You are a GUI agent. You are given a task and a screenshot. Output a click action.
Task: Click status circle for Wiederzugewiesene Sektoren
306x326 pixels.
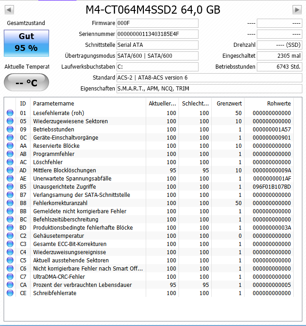click(x=10, y=121)
